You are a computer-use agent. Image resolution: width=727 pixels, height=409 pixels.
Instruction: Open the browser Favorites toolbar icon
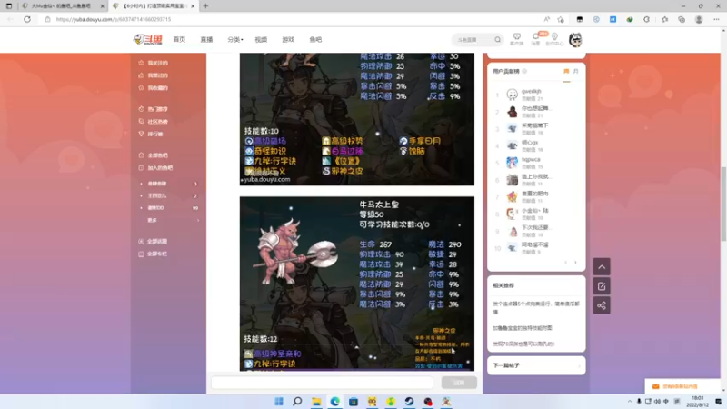665,19
